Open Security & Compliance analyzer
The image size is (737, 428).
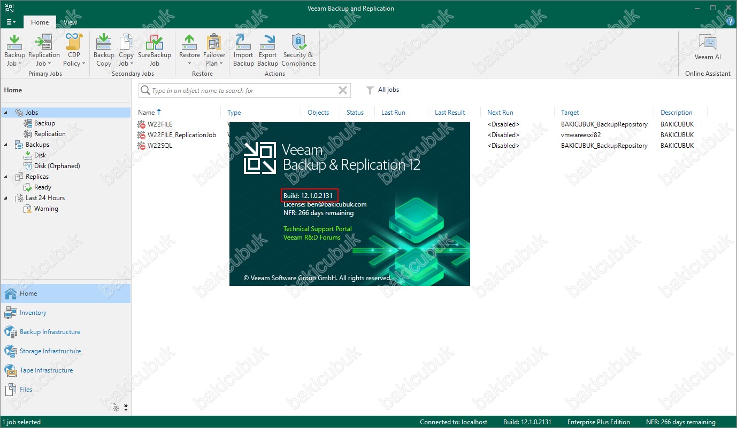point(298,50)
